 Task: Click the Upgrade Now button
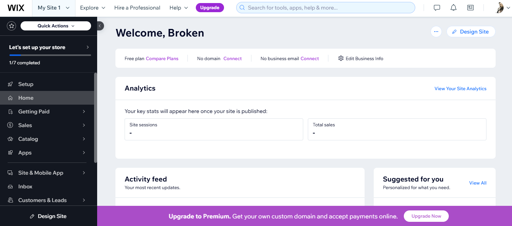pos(426,216)
